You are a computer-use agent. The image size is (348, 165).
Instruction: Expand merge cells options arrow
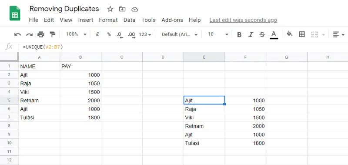pyautogui.click(x=323, y=35)
